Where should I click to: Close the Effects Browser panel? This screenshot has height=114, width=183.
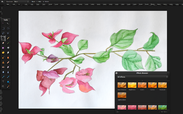(x=116, y=73)
